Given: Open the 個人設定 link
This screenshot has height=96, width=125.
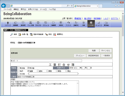Looking at the screenshot, I should tap(87, 18).
